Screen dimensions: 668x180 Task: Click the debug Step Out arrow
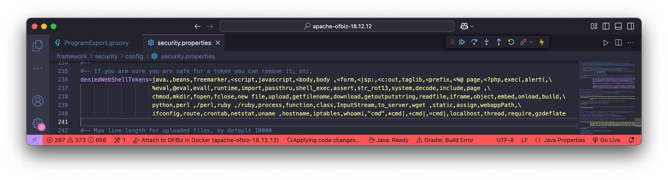pyautogui.click(x=499, y=42)
